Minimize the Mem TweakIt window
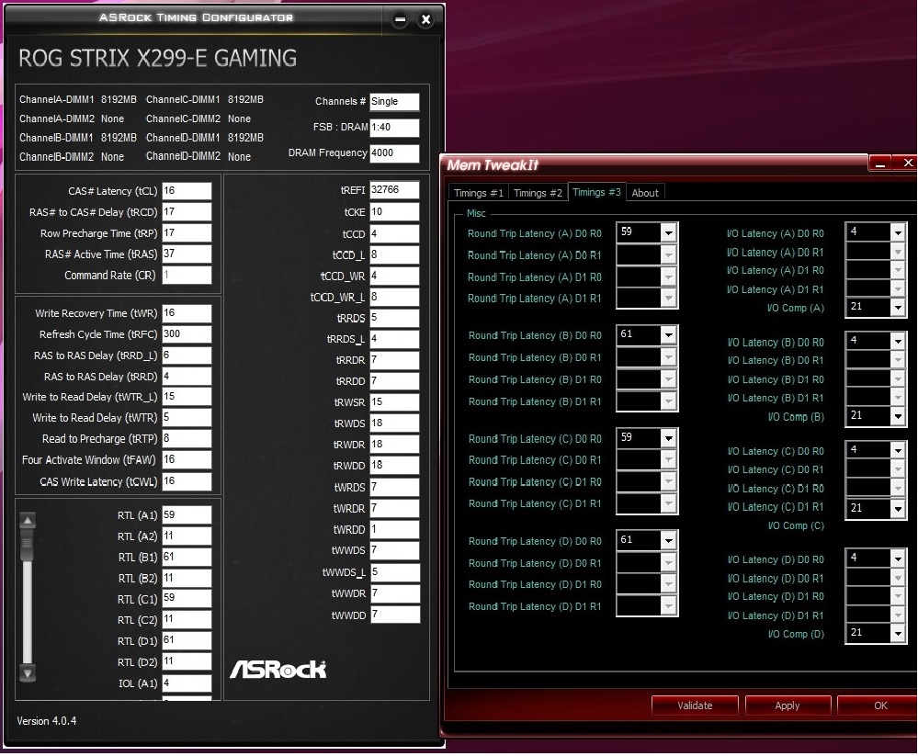Image resolution: width=918 pixels, height=756 pixels. (x=880, y=164)
